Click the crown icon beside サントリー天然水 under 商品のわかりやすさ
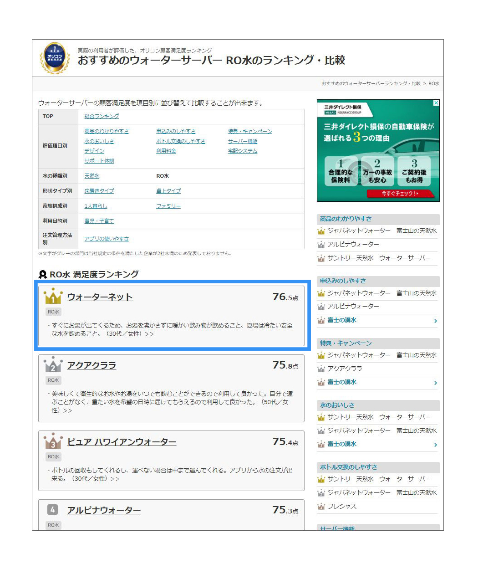 (x=321, y=258)
